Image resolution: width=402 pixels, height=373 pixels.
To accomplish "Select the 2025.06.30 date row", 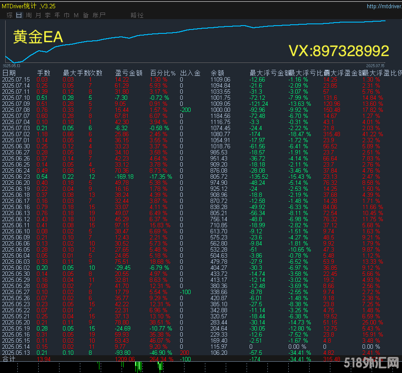I will 16,146.
